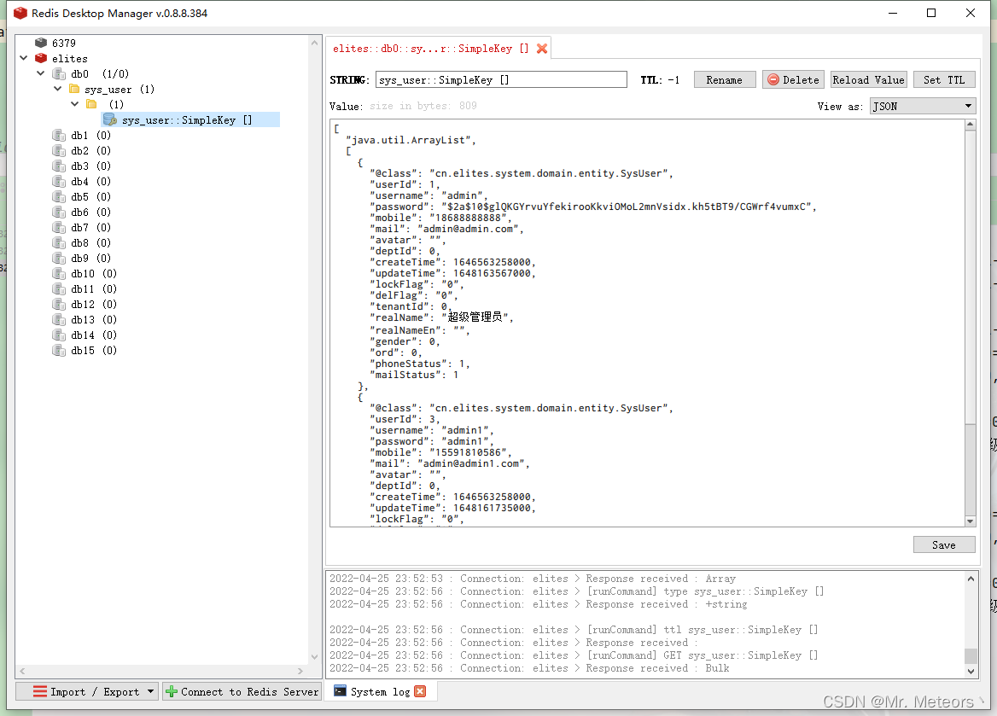Collapse the sys_user folder node
The height and width of the screenshot is (716, 997).
[x=57, y=89]
